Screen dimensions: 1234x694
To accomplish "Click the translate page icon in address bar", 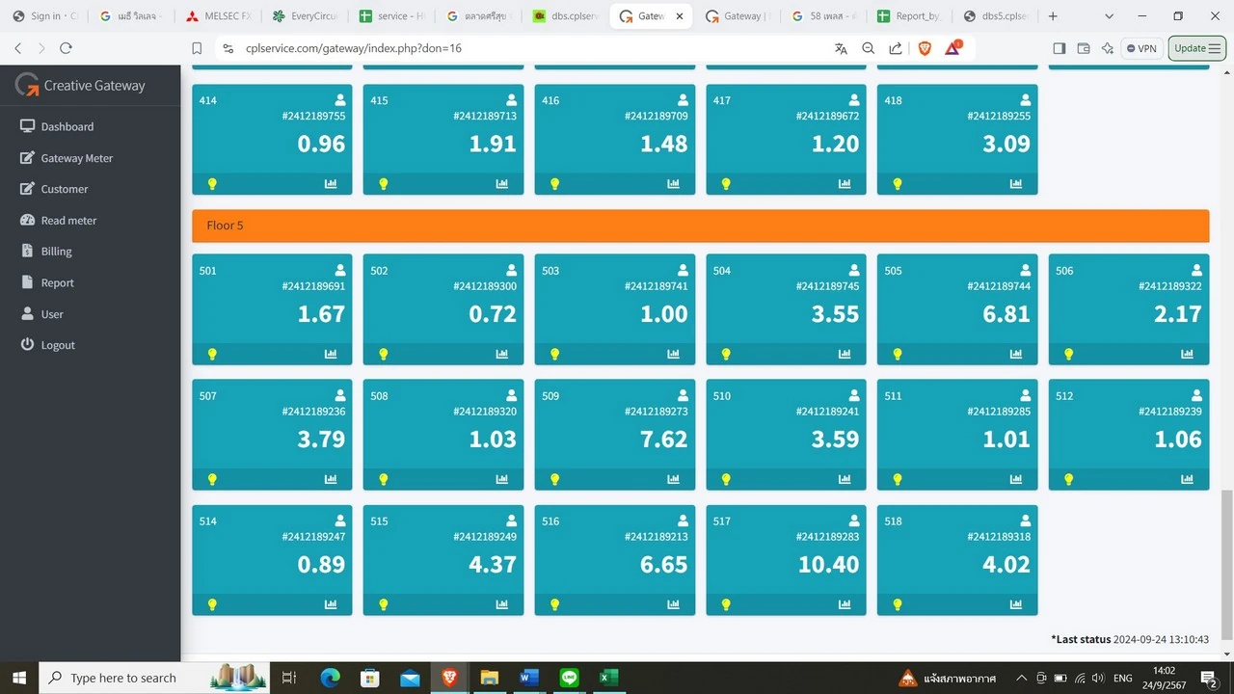I will click(x=841, y=48).
